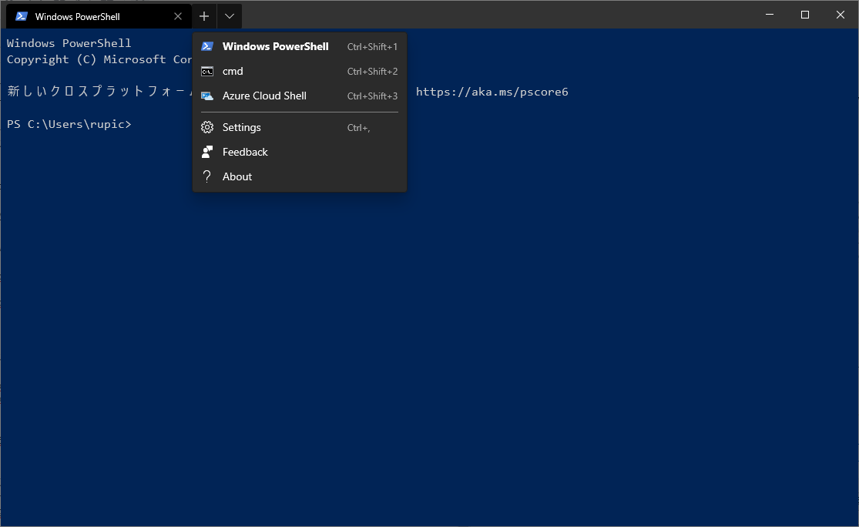Collapse the new-tab dropdown chevron

coord(230,16)
